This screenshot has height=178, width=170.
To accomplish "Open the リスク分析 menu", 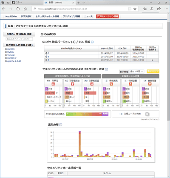I will coord(26,17).
